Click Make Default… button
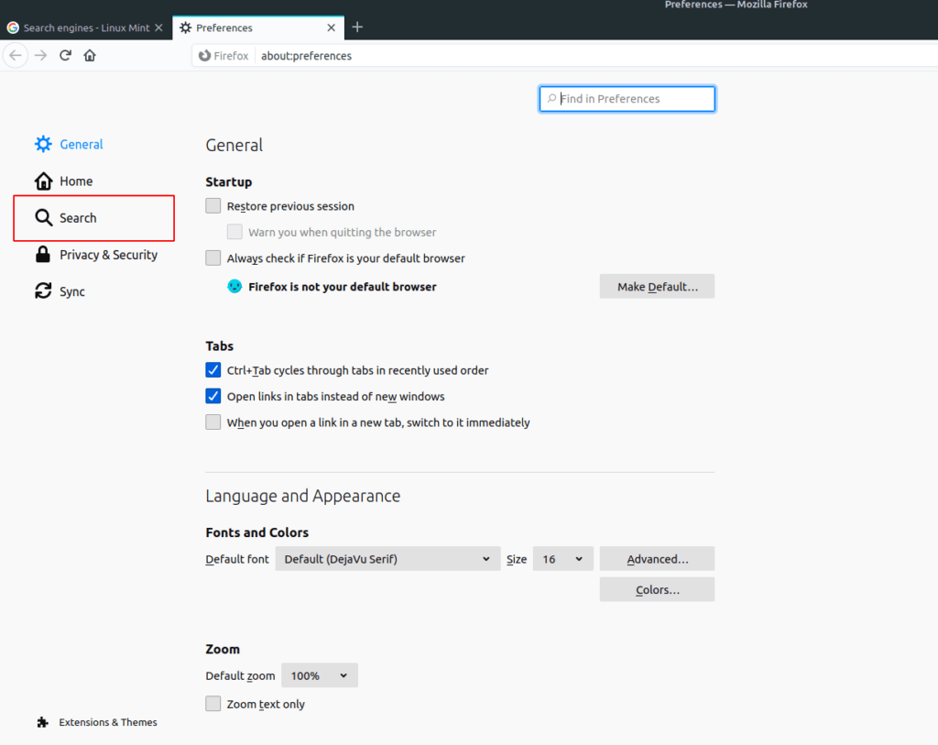The height and width of the screenshot is (745, 938). click(x=657, y=287)
